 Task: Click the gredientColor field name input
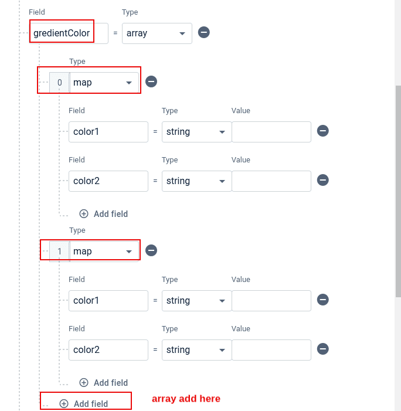[69, 33]
